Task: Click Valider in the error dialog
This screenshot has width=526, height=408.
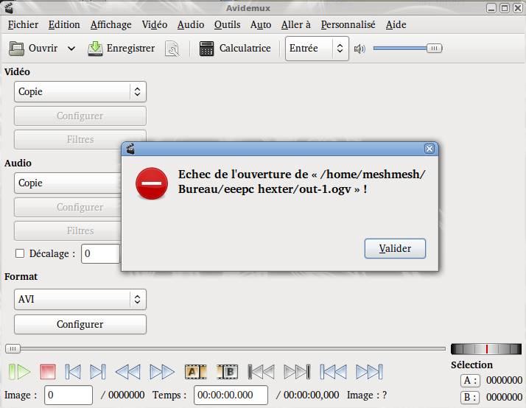Action: pos(395,248)
